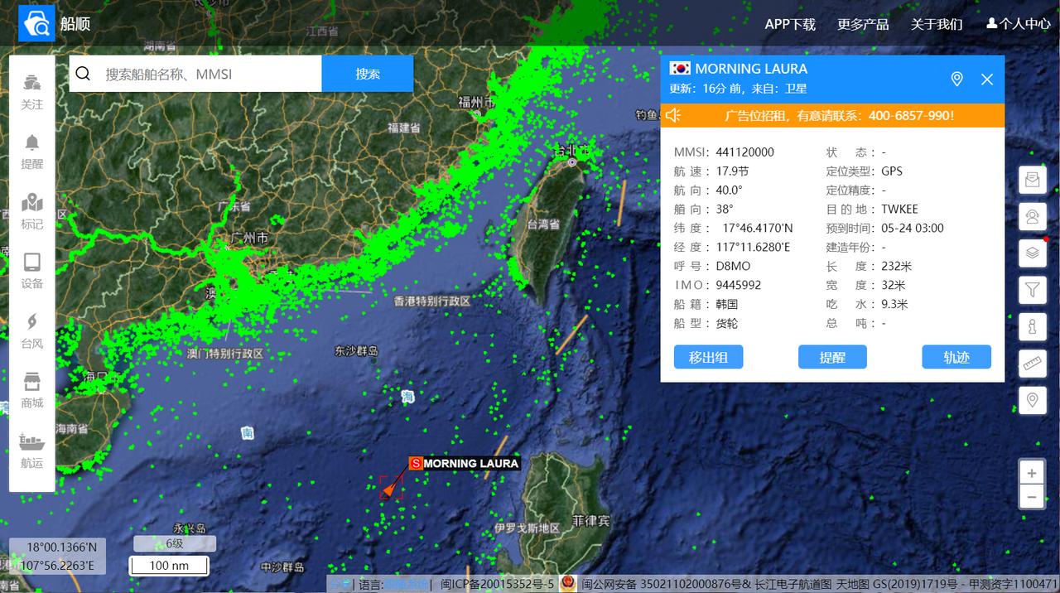The height and width of the screenshot is (593, 1060).
Task: Open the mail message tool on right
Action: click(1032, 180)
